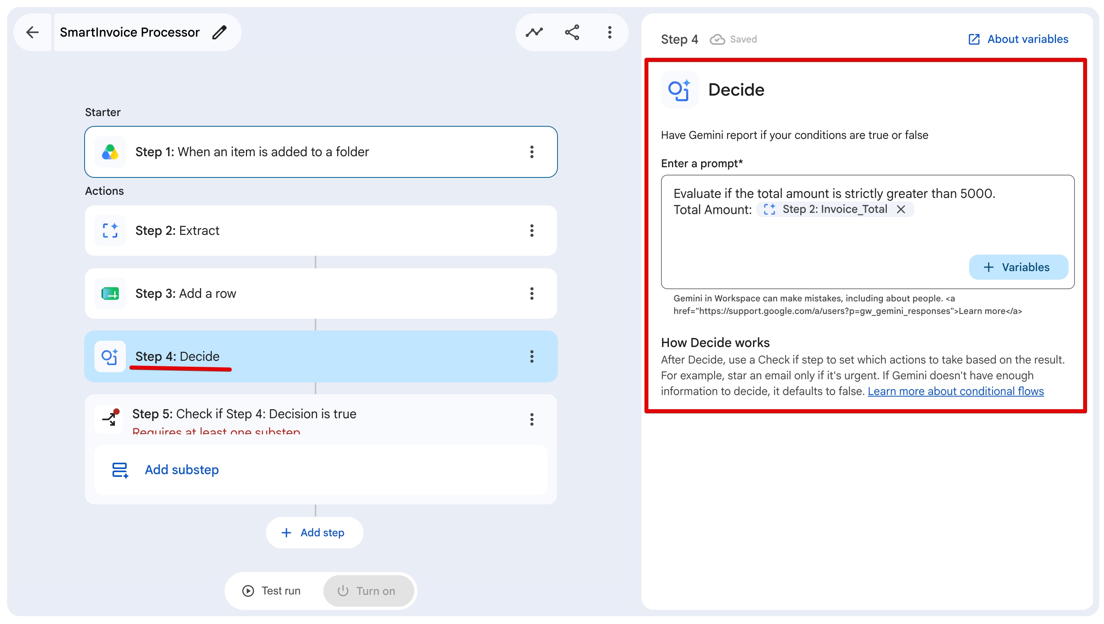Open Step 5 options menu
The width and height of the screenshot is (1104, 624).
click(x=532, y=419)
